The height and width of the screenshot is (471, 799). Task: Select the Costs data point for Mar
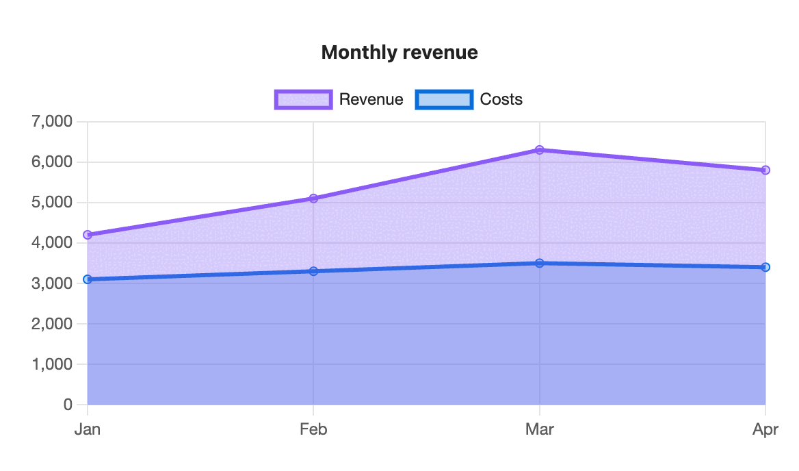(540, 263)
